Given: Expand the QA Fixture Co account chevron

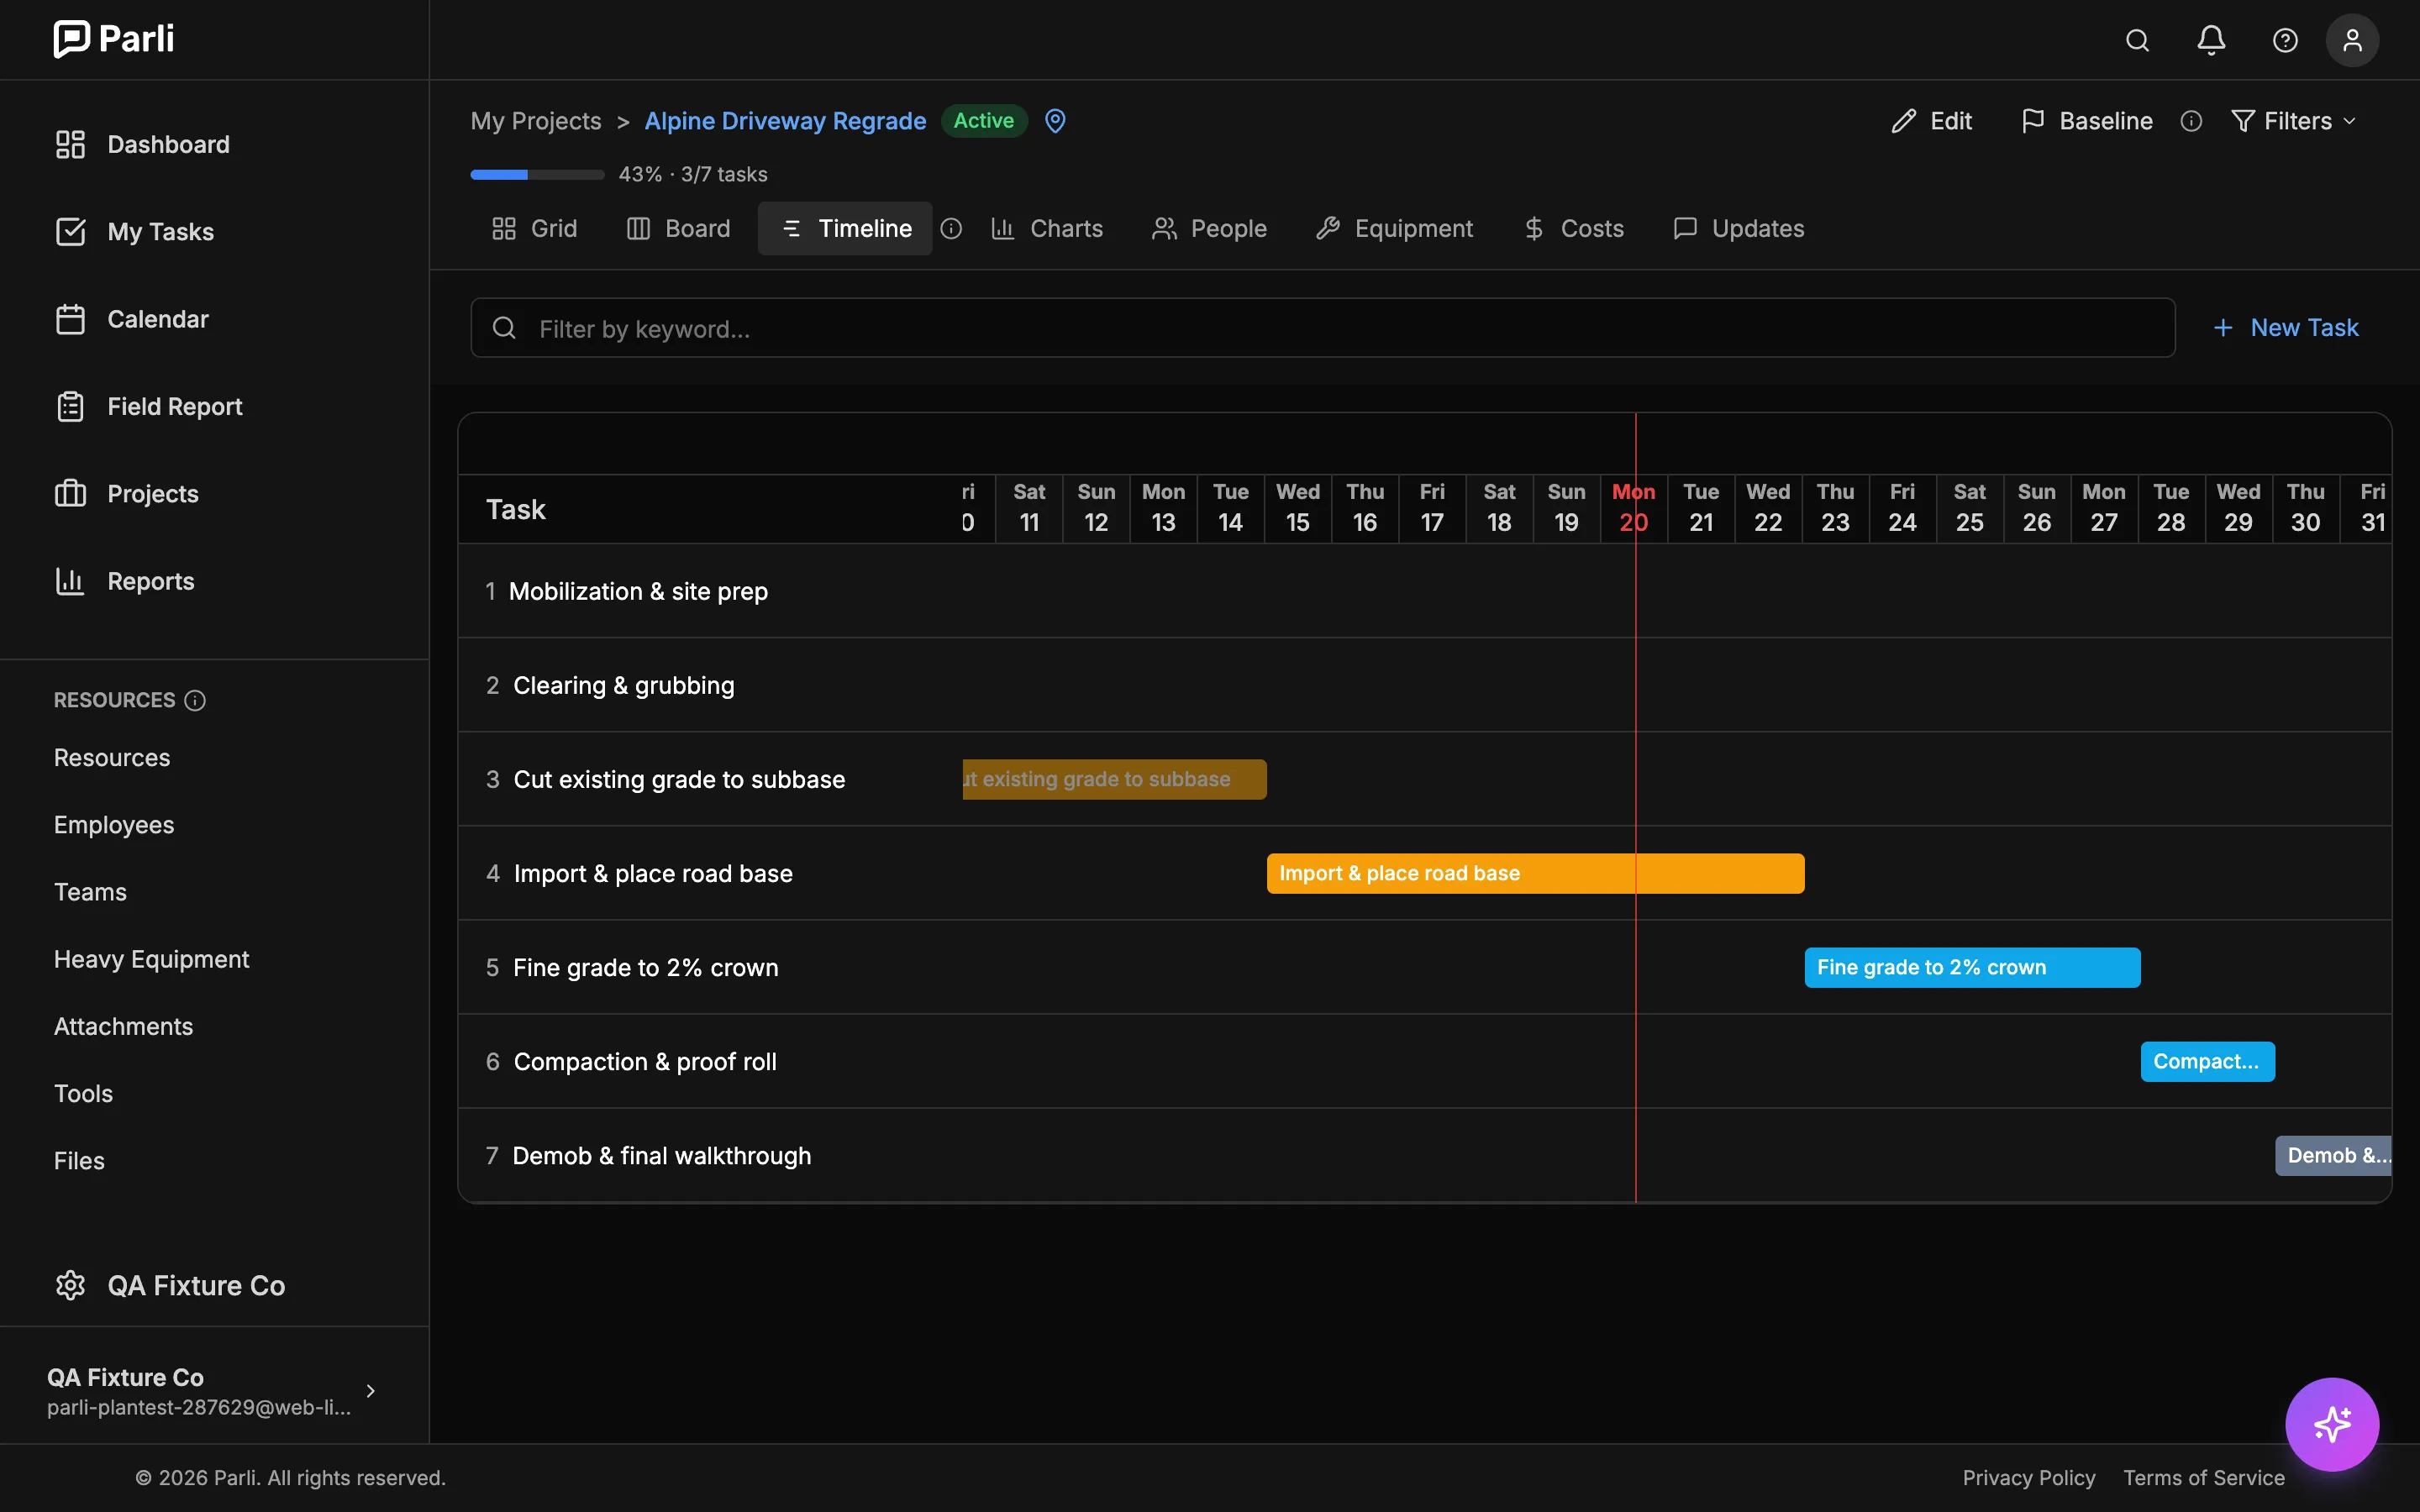Looking at the screenshot, I should [371, 1391].
